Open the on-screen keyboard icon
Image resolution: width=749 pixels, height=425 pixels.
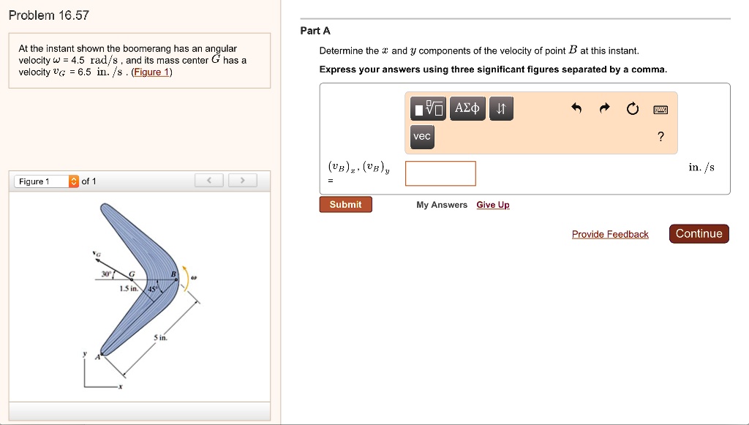(x=660, y=108)
